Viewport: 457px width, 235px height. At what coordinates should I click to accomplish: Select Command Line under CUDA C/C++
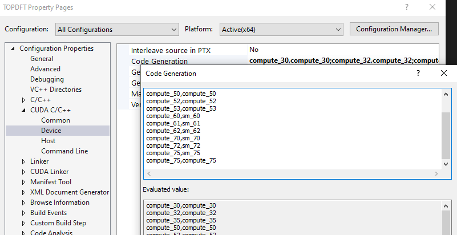[64, 151]
